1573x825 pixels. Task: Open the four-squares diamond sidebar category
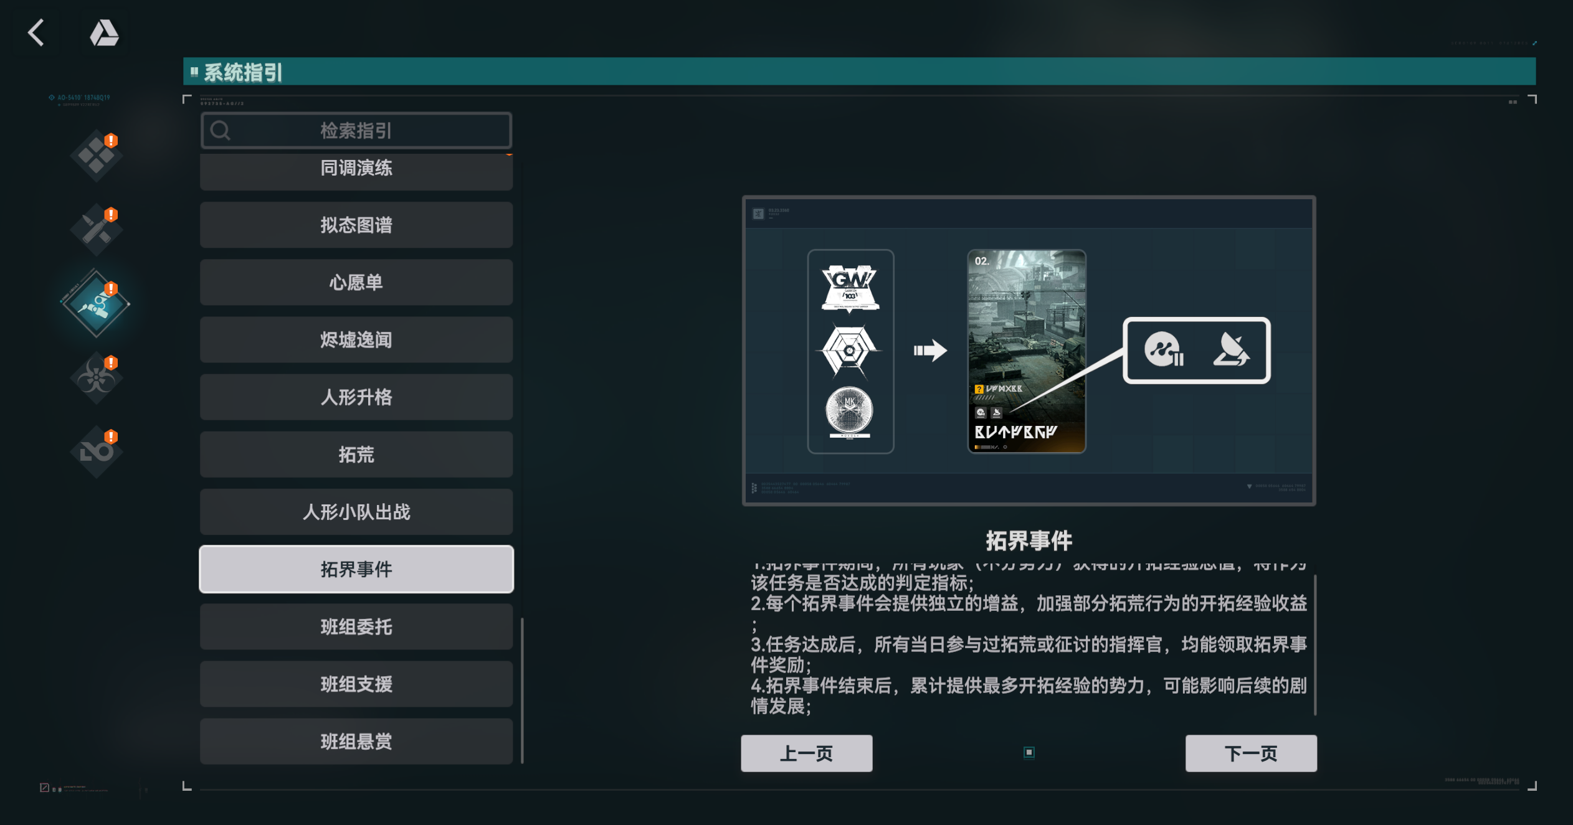coord(96,155)
